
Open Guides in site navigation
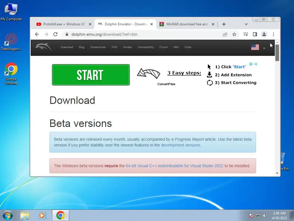point(127,47)
